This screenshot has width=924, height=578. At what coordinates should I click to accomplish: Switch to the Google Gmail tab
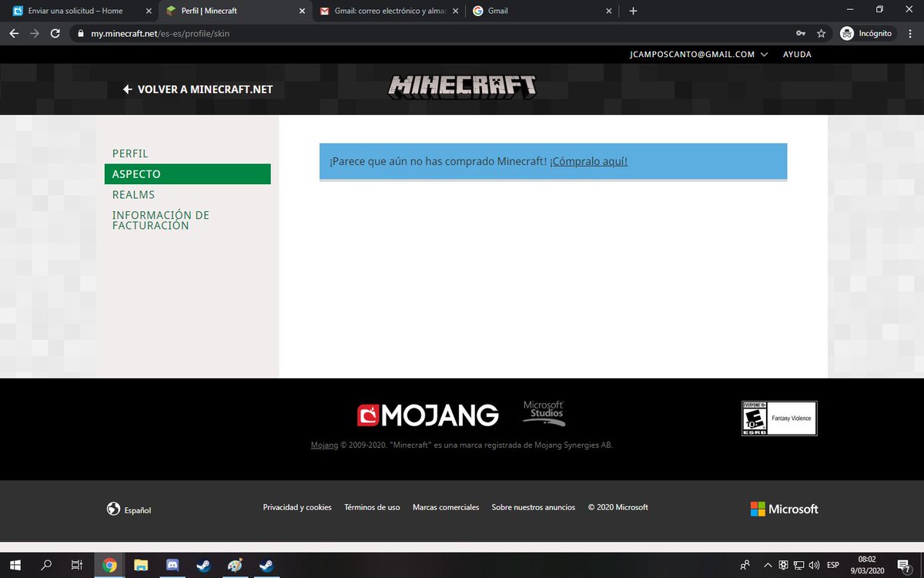coord(542,11)
